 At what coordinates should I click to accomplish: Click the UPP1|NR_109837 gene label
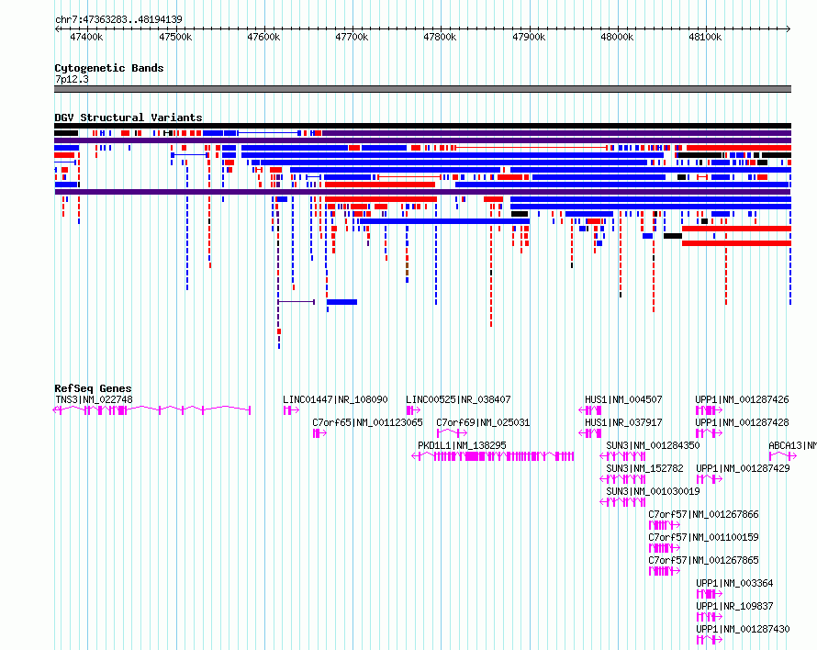(734, 606)
